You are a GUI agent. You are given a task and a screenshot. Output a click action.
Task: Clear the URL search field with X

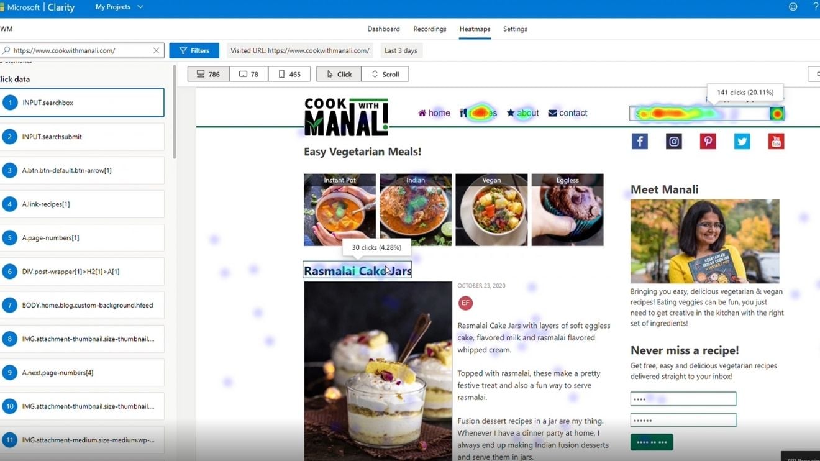[156, 51]
